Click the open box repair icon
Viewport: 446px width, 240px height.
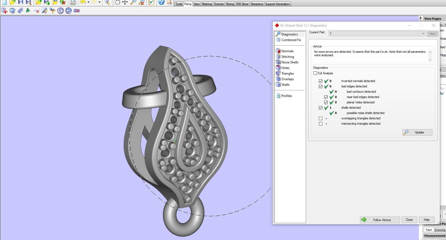[x=12, y=11]
